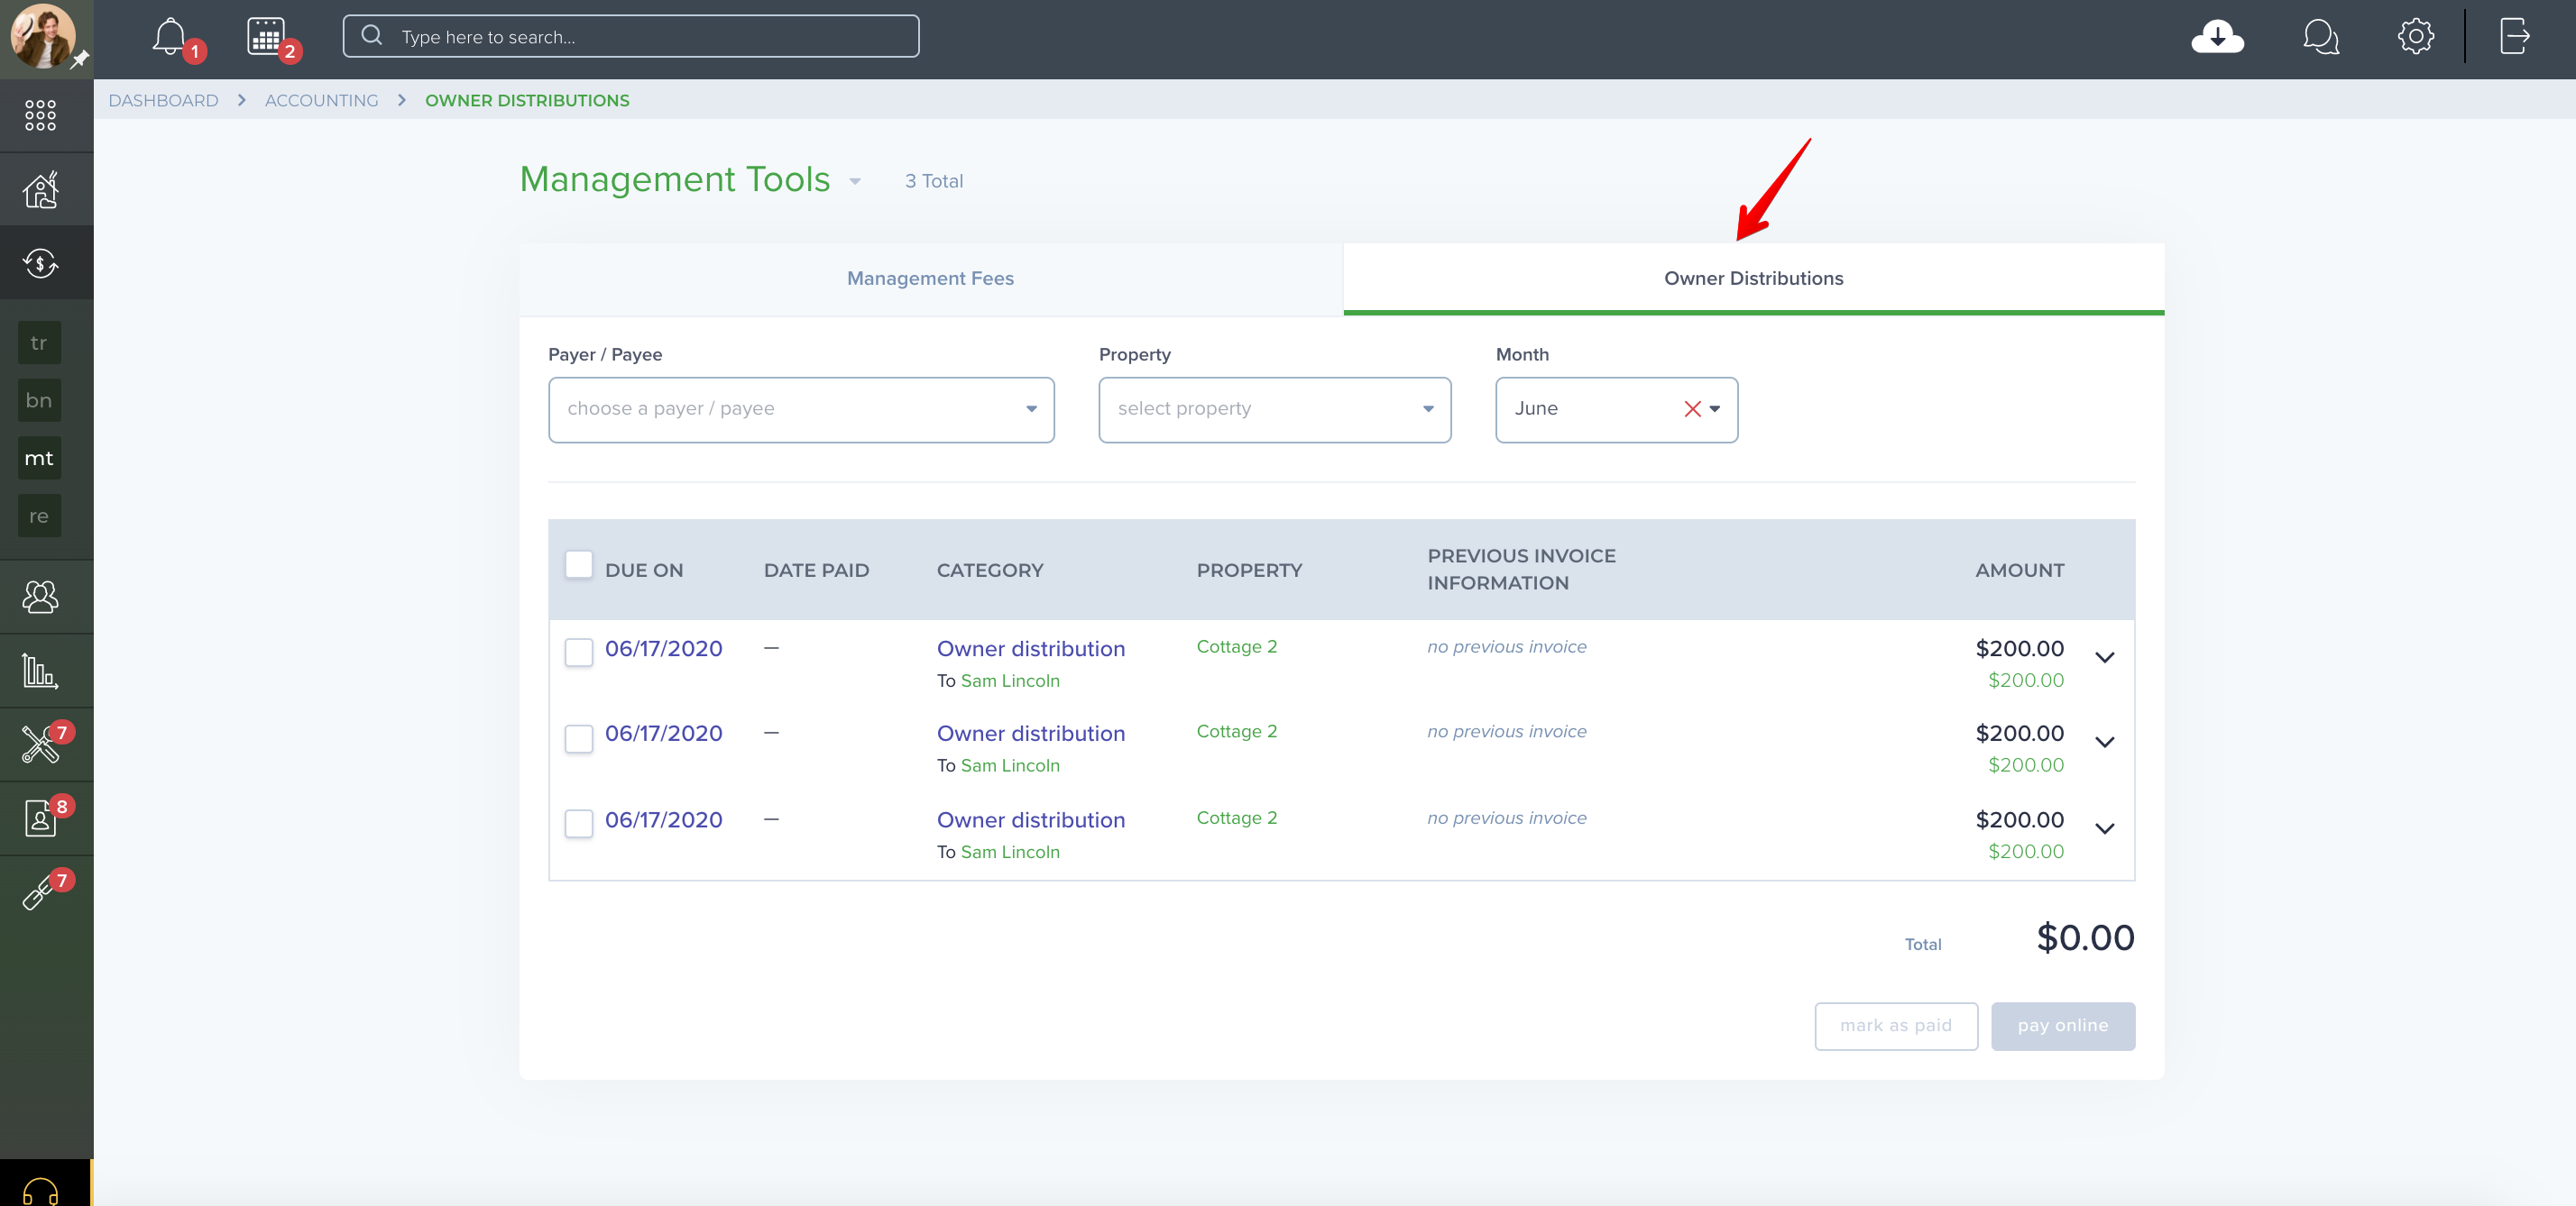Open the Month dropdown arrow

point(1715,408)
